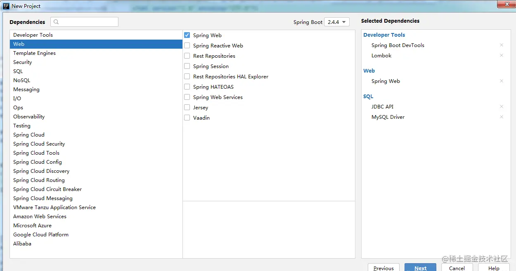This screenshot has width=516, height=271.
Task: Click the IntelliJ icon in title bar
Action: click(6, 6)
